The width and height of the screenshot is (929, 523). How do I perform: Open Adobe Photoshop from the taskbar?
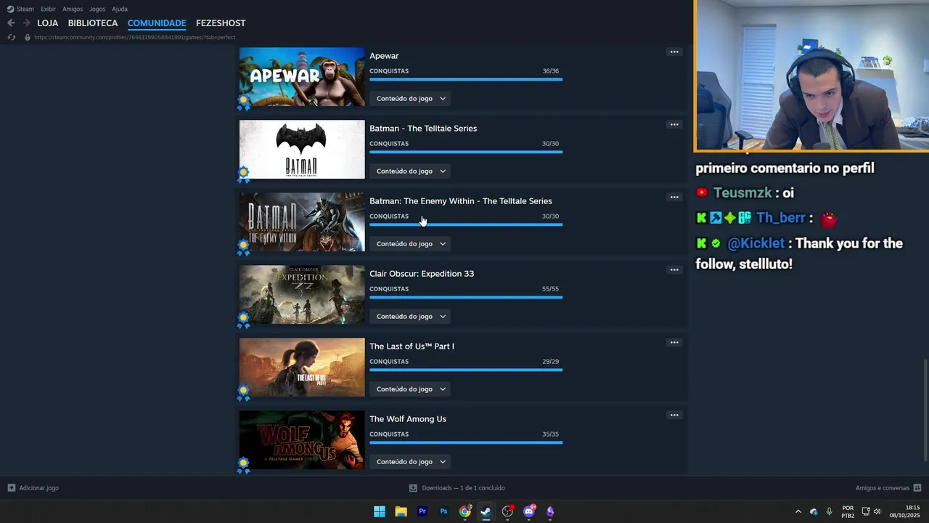(x=443, y=511)
